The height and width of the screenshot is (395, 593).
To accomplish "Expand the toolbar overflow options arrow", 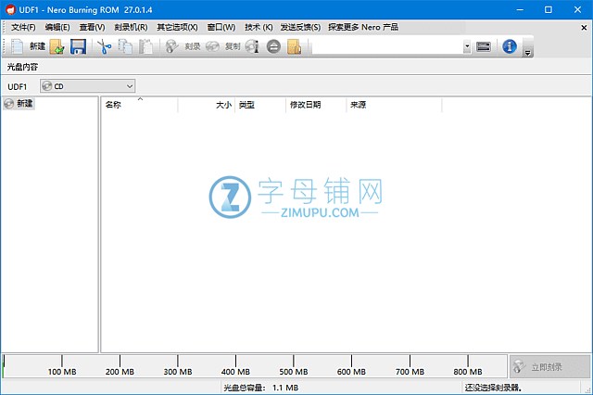I will [527, 52].
